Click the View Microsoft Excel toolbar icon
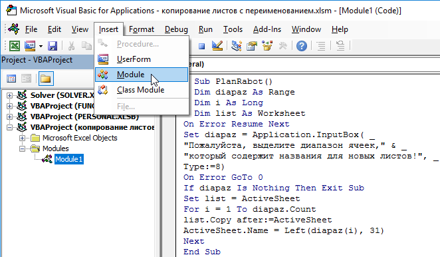The height and width of the screenshot is (257, 440). tap(15, 45)
